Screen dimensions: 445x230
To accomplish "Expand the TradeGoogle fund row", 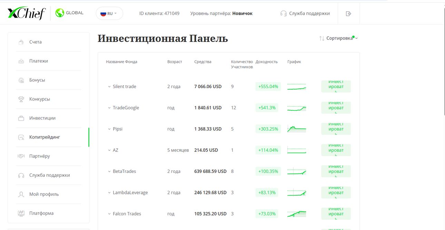I will pyautogui.click(x=109, y=108).
